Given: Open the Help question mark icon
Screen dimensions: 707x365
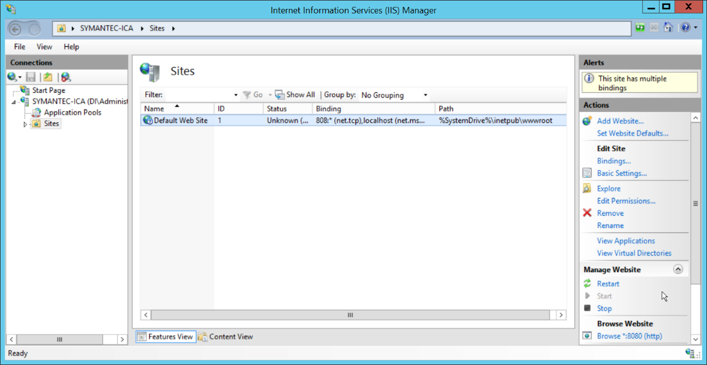Looking at the screenshot, I should (685, 28).
